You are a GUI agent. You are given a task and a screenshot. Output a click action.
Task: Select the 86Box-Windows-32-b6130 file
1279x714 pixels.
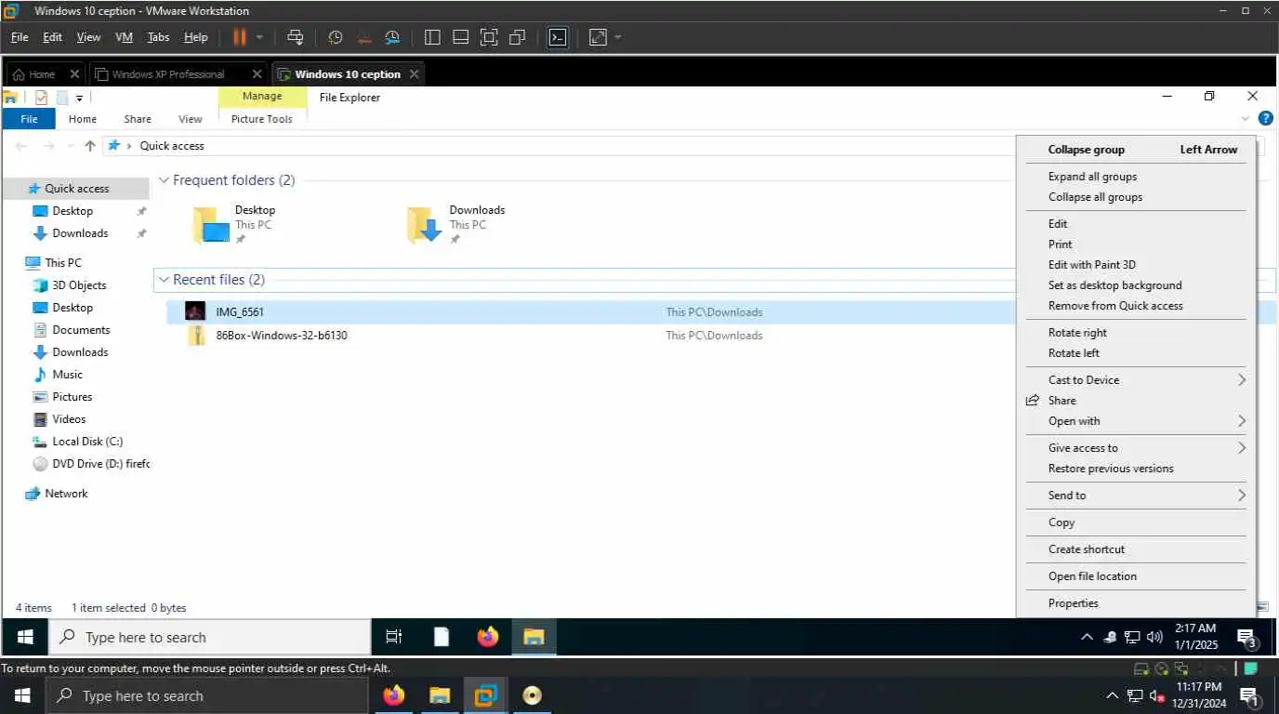click(x=281, y=336)
